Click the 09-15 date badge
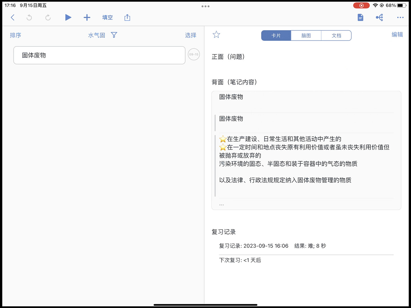The width and height of the screenshot is (411, 308). tap(194, 54)
